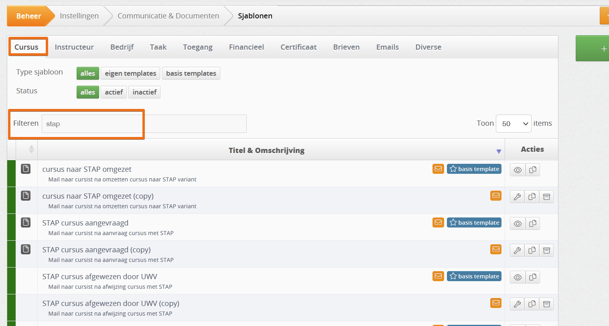
Task: Archive the 'STAP cursus aangevraagd (copy)' template
Action: [546, 250]
